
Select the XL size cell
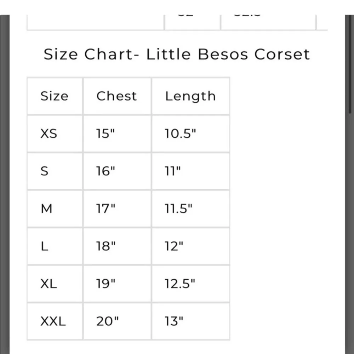(48, 284)
